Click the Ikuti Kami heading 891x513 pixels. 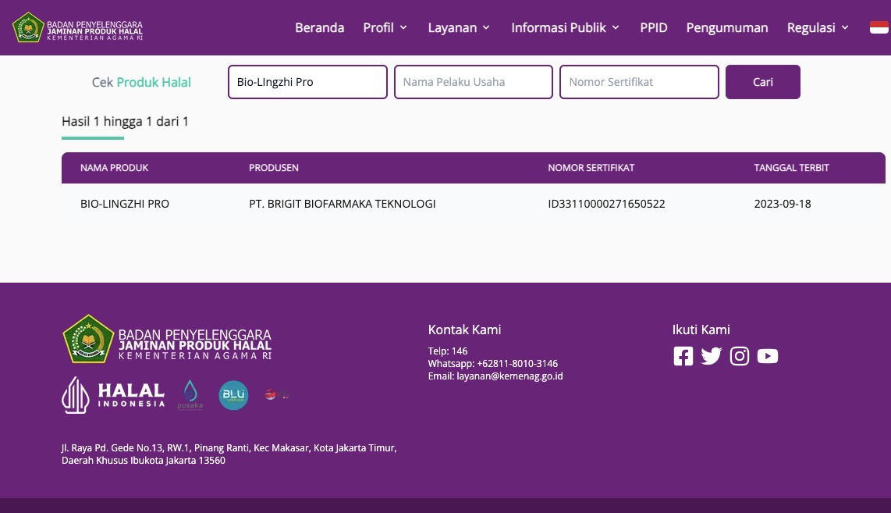point(701,330)
